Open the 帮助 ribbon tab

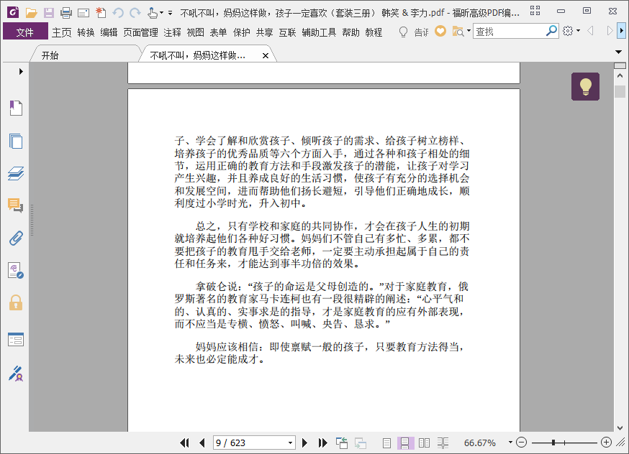[x=350, y=32]
